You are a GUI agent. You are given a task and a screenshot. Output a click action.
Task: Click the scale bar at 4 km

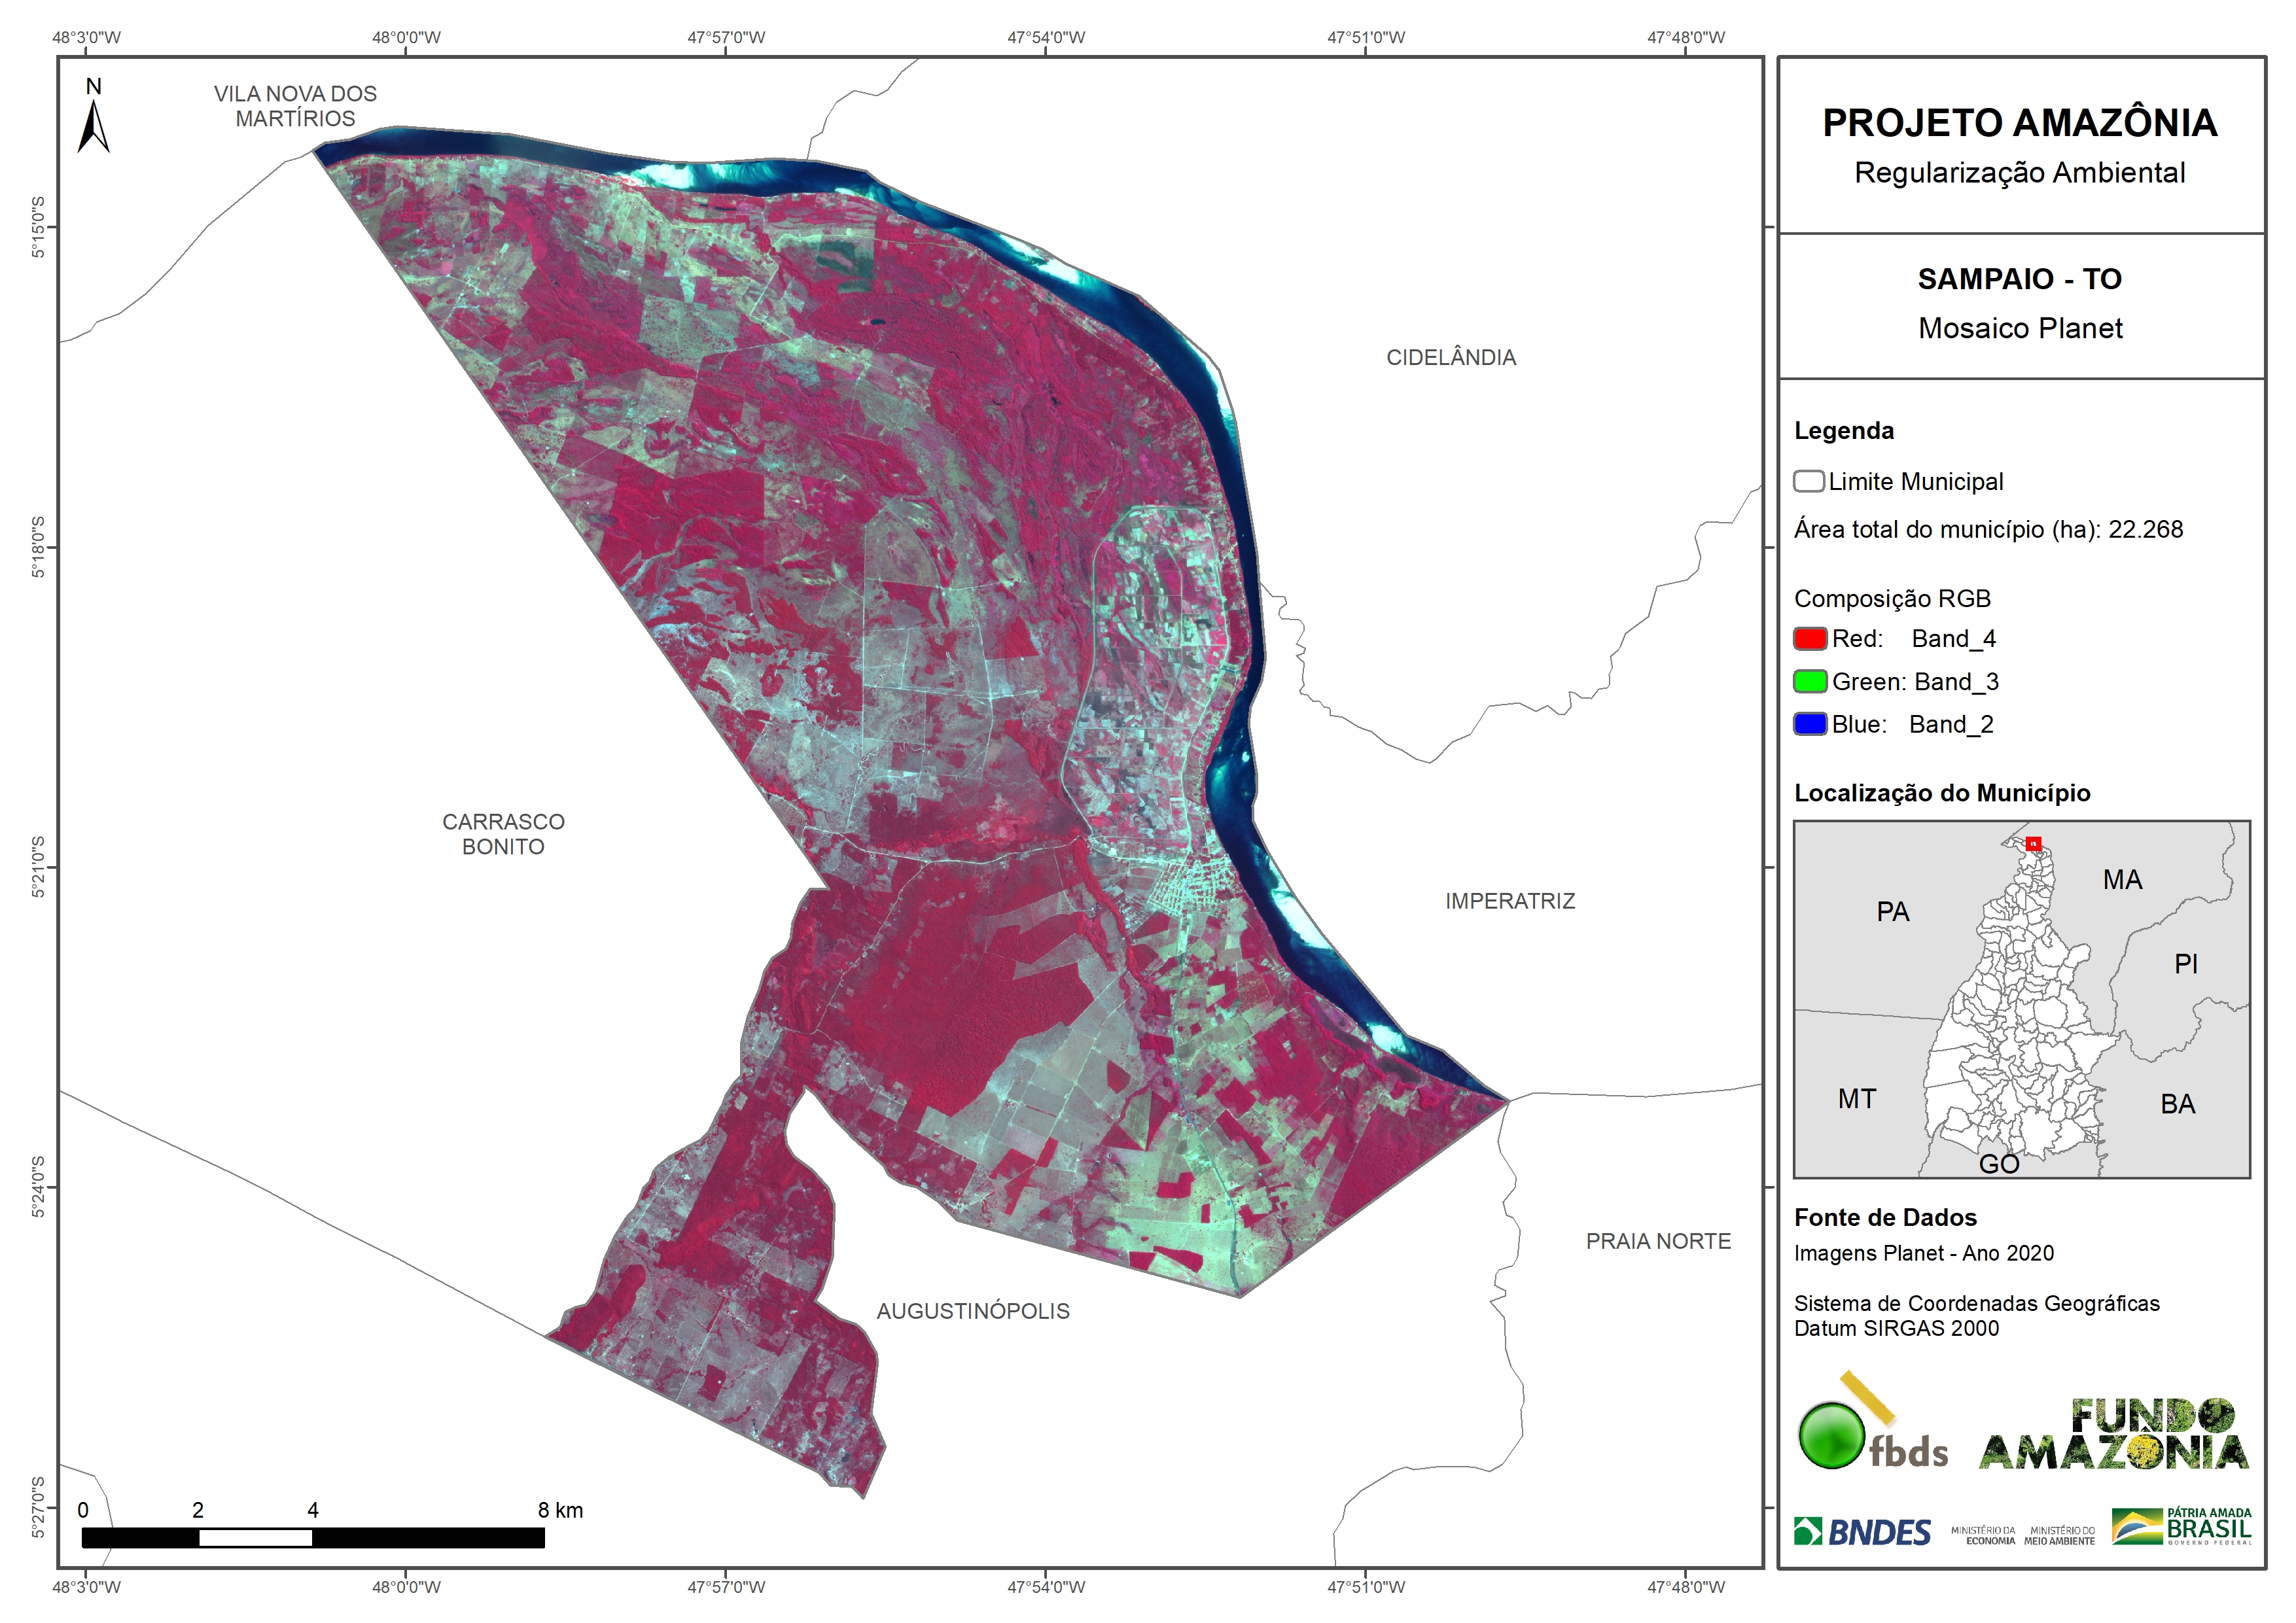click(x=313, y=1537)
